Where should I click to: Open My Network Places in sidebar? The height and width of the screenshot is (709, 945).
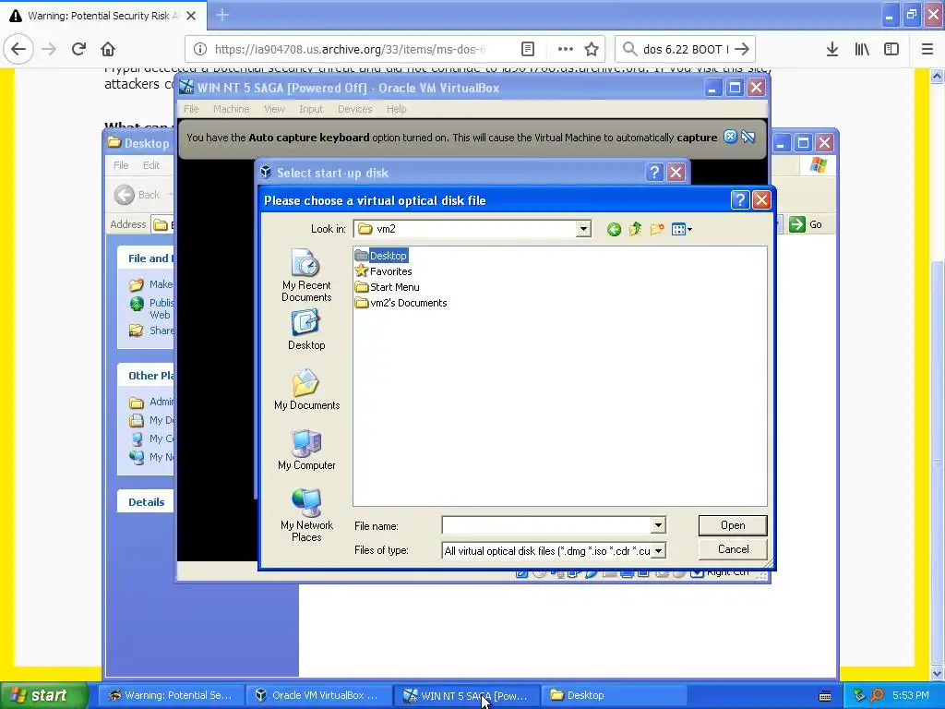click(x=306, y=515)
